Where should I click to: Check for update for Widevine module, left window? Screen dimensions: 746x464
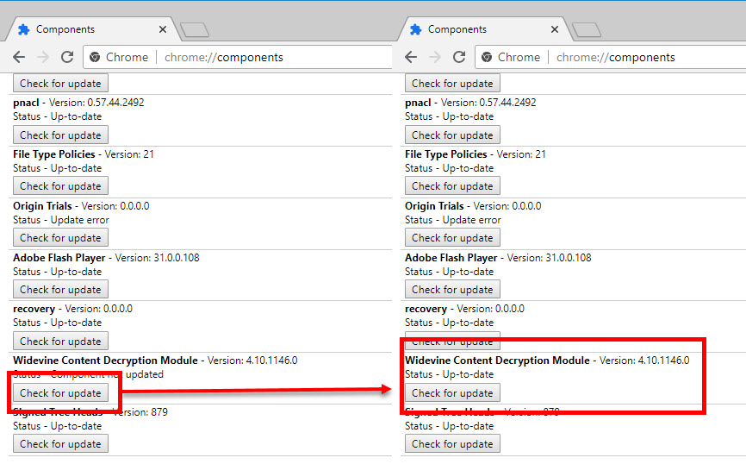[60, 393]
